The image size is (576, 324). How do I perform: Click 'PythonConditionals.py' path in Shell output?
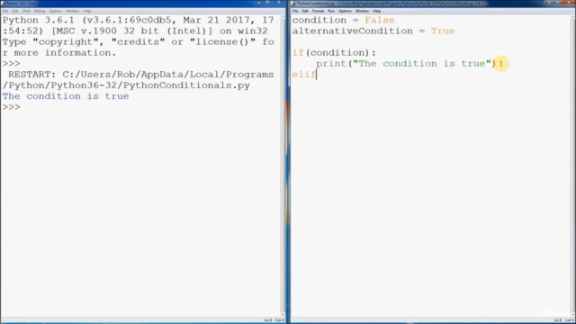[186, 85]
